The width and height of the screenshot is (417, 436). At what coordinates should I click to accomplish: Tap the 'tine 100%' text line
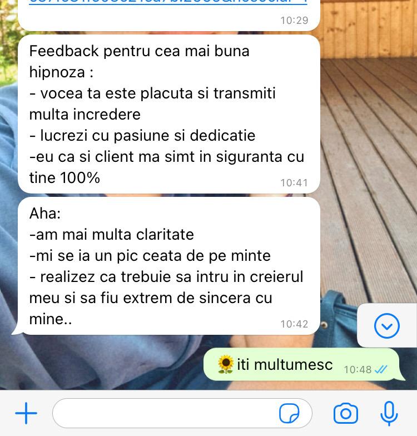pos(64,177)
